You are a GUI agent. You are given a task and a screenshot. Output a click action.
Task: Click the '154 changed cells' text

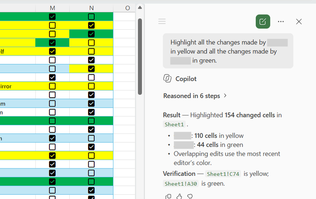(x=250, y=115)
